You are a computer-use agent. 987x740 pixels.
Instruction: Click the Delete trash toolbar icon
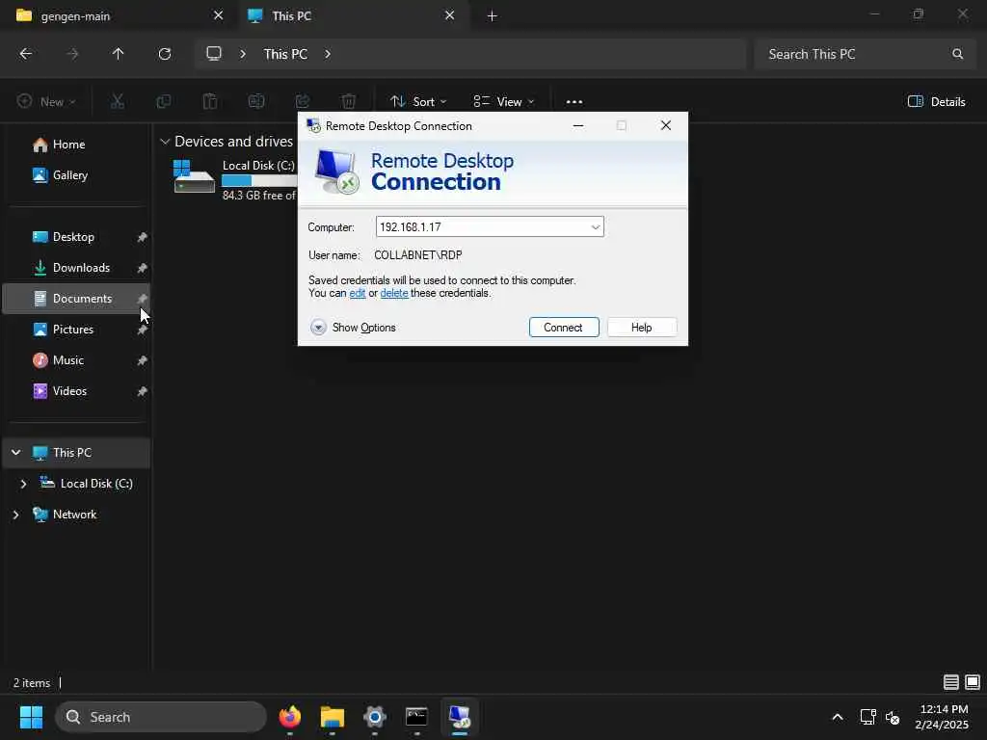349,101
